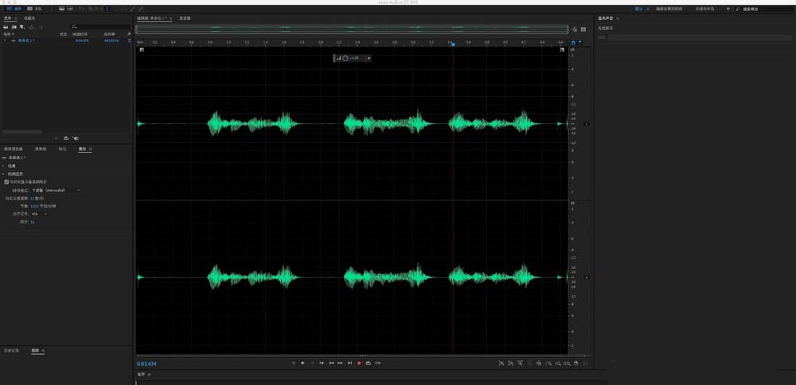Select the Time Selection tool
Viewport: 796px width, 385px height.
107,9
